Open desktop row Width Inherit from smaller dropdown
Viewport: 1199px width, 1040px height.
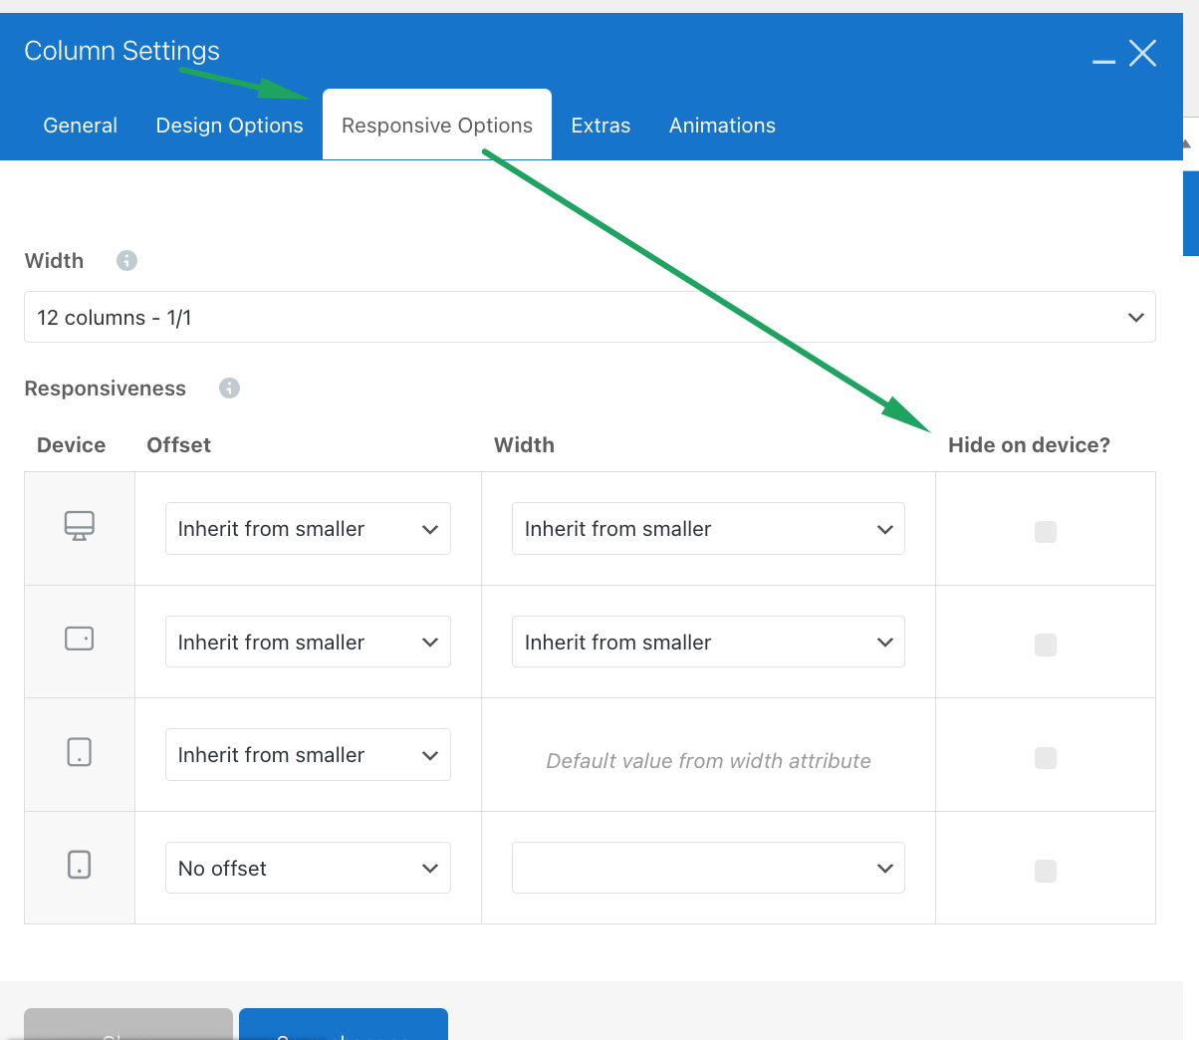(x=708, y=528)
